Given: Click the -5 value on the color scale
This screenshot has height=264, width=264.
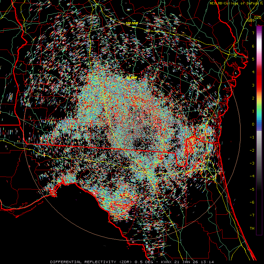Looking at the screenshot, I should (x=252, y=189).
